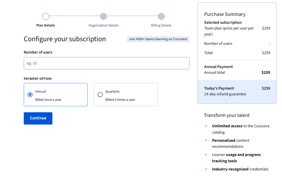This screenshot has height=180, width=282.
Task: Click the Organization Details step circle
Action: 103,16
